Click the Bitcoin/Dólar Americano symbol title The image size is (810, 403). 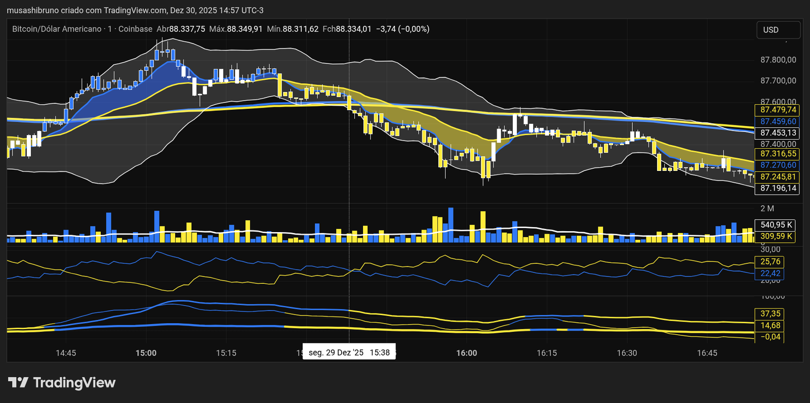[57, 29]
